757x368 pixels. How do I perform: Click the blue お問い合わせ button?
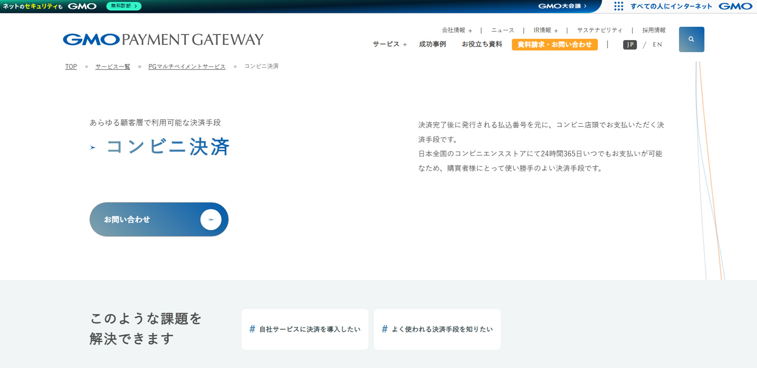tap(159, 220)
